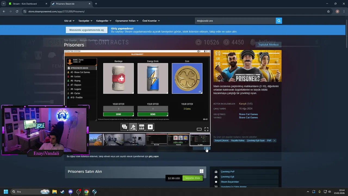Image resolution: width=348 pixels, height=196 pixels.
Task: Click X icon in screenshot toolbar
Action: 150,127
